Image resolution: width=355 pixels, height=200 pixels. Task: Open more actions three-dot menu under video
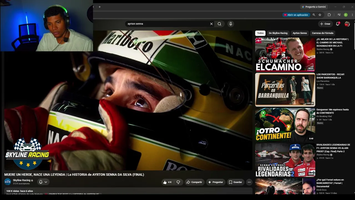tap(249, 182)
